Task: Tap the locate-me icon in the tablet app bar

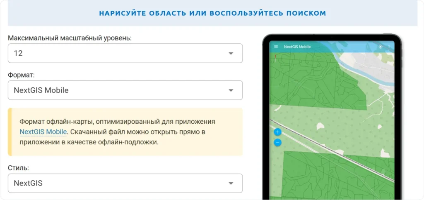Action: (x=381, y=47)
